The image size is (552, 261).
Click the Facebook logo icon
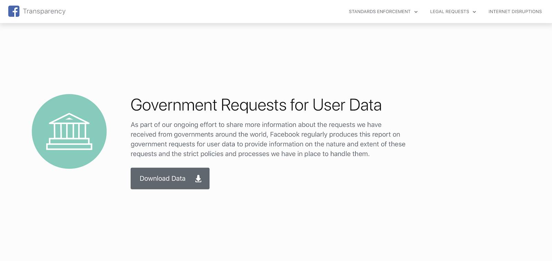pos(14,11)
